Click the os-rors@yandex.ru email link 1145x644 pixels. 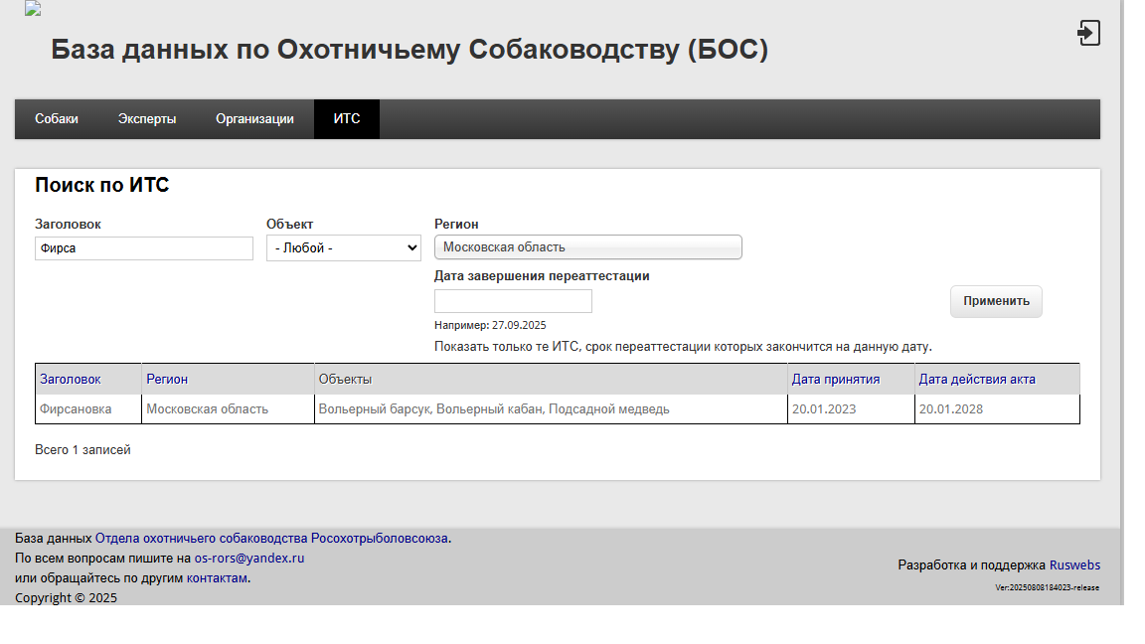point(248,559)
